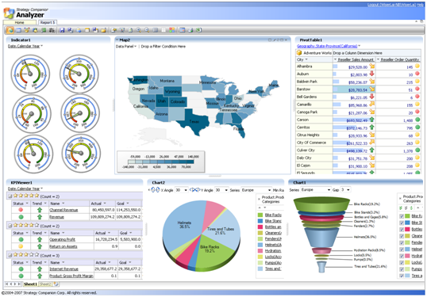
Task: Open Chart2 Series Europe dropdown
Action: [x=269, y=190]
